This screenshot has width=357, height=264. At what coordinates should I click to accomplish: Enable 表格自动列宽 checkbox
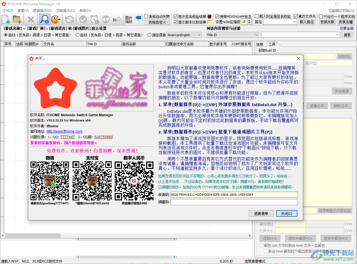pos(146,17)
